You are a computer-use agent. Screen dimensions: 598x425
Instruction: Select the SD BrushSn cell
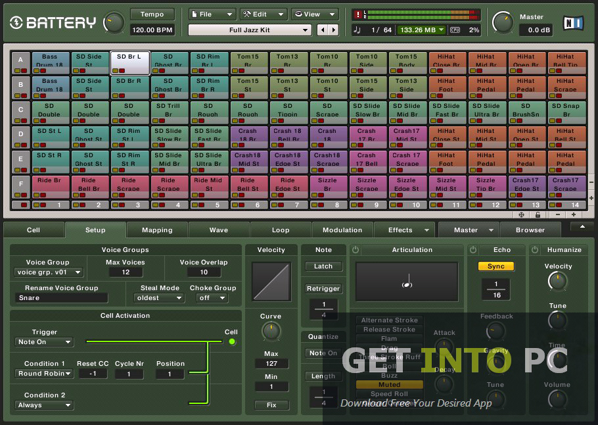[x=526, y=113]
